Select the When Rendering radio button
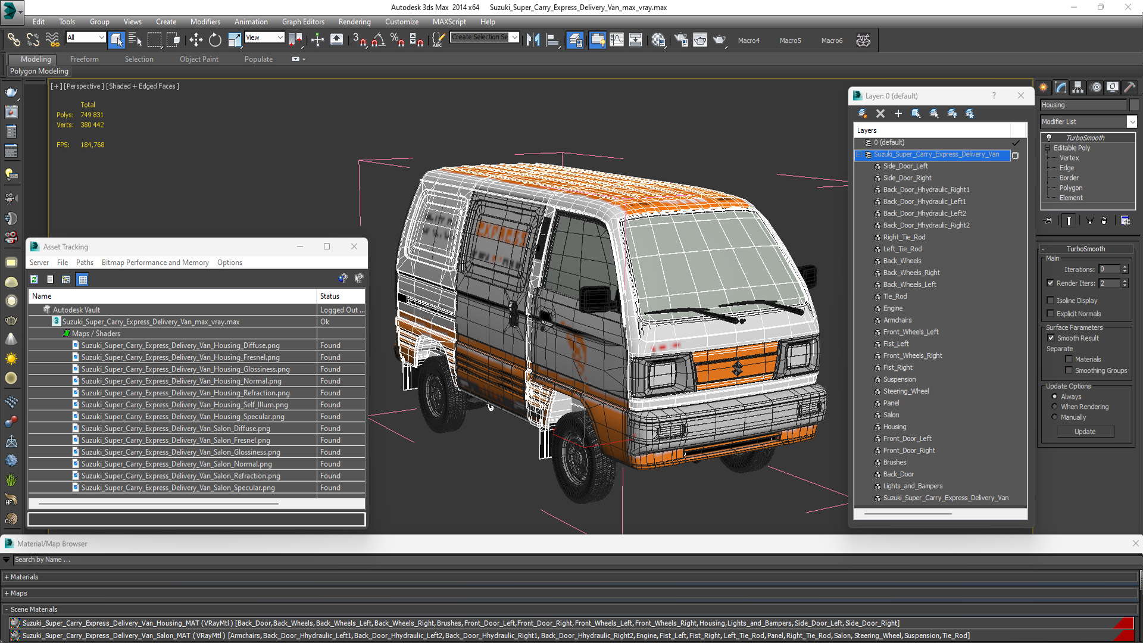The width and height of the screenshot is (1143, 643). point(1055,407)
